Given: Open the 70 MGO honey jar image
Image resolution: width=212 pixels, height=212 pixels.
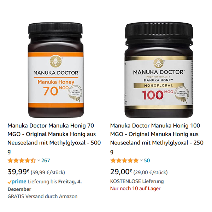Looking at the screenshot, I should [x=56, y=70].
